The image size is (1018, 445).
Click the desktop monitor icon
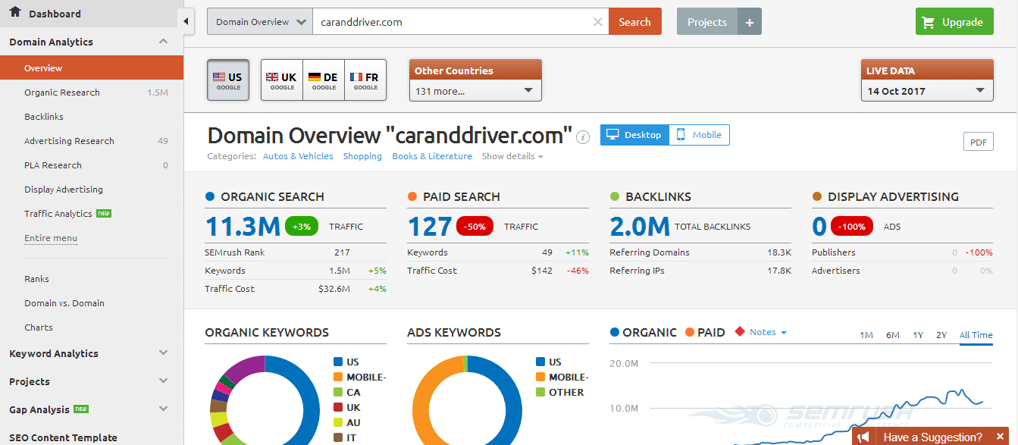tap(612, 135)
